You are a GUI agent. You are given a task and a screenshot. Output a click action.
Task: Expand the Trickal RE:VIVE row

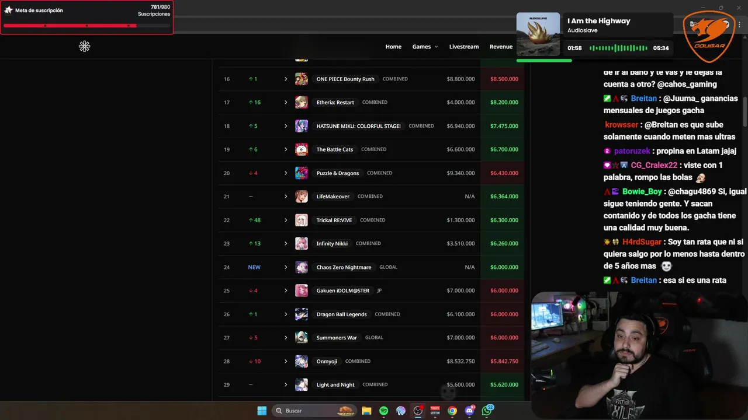[286, 220]
